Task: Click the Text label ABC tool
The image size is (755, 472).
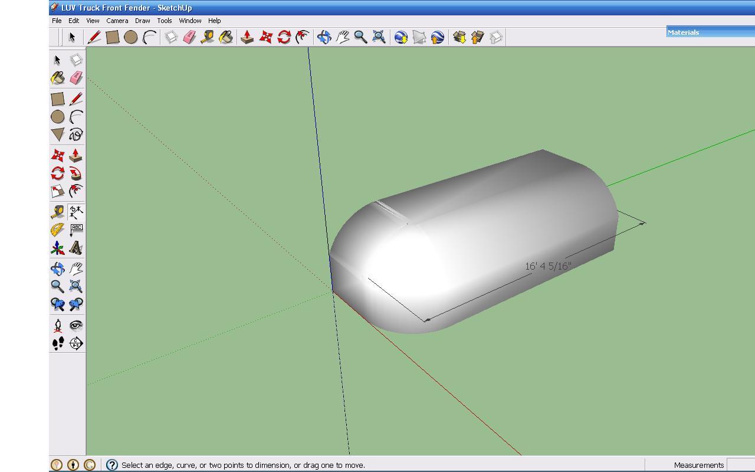Action: click(x=76, y=230)
